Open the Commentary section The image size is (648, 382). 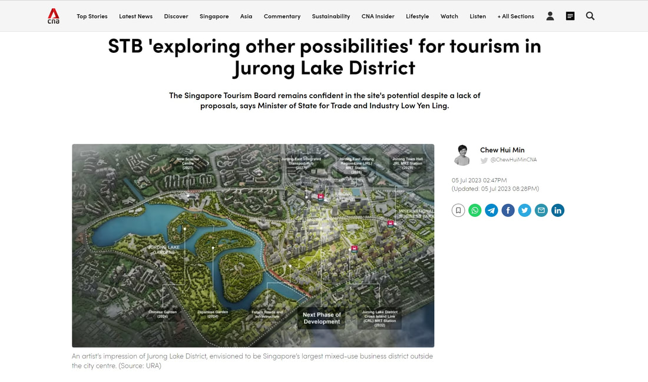[282, 16]
